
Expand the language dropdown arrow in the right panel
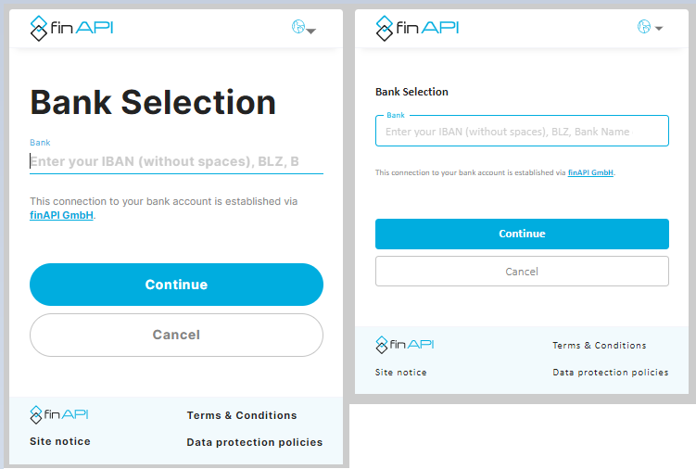[x=659, y=29]
